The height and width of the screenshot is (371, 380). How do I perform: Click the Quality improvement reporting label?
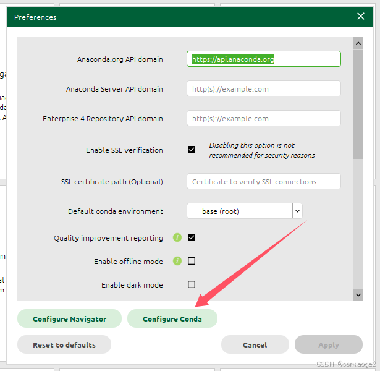[108, 238]
